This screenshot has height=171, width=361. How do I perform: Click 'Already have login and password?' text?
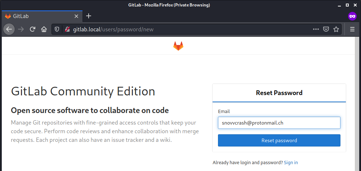coord(248,162)
